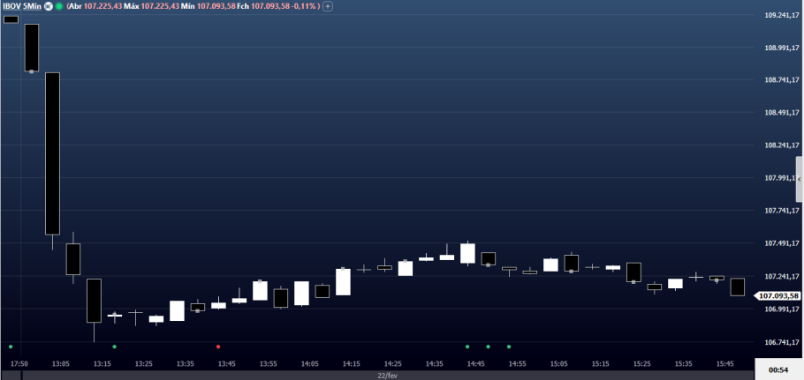Select the large black candle at 13:05

(x=52, y=153)
